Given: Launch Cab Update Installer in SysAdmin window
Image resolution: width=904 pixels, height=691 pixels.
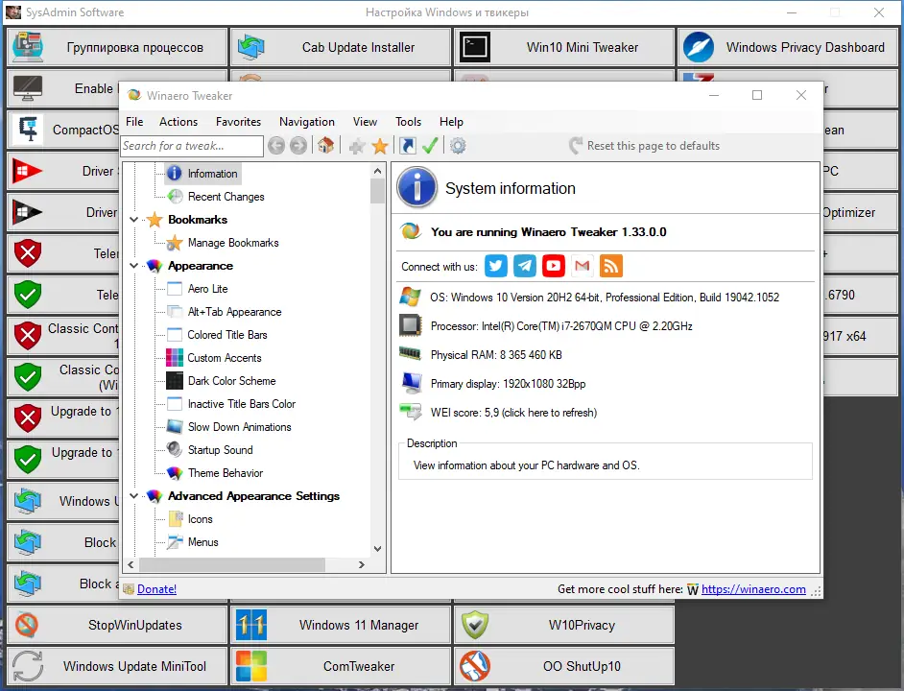Looking at the screenshot, I should point(341,47).
